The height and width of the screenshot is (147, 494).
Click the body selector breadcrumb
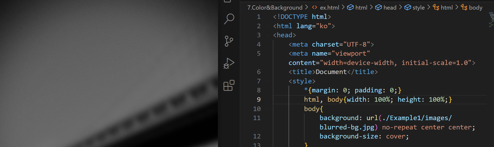472,7
